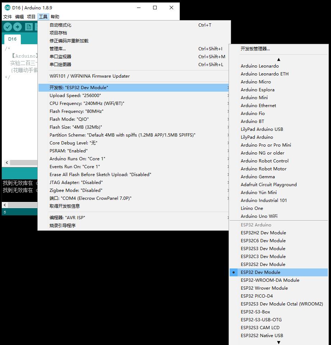The width and height of the screenshot is (331, 345).
Task: Expand CPU Frequency 240MHz submenu
Action: click(x=134, y=103)
